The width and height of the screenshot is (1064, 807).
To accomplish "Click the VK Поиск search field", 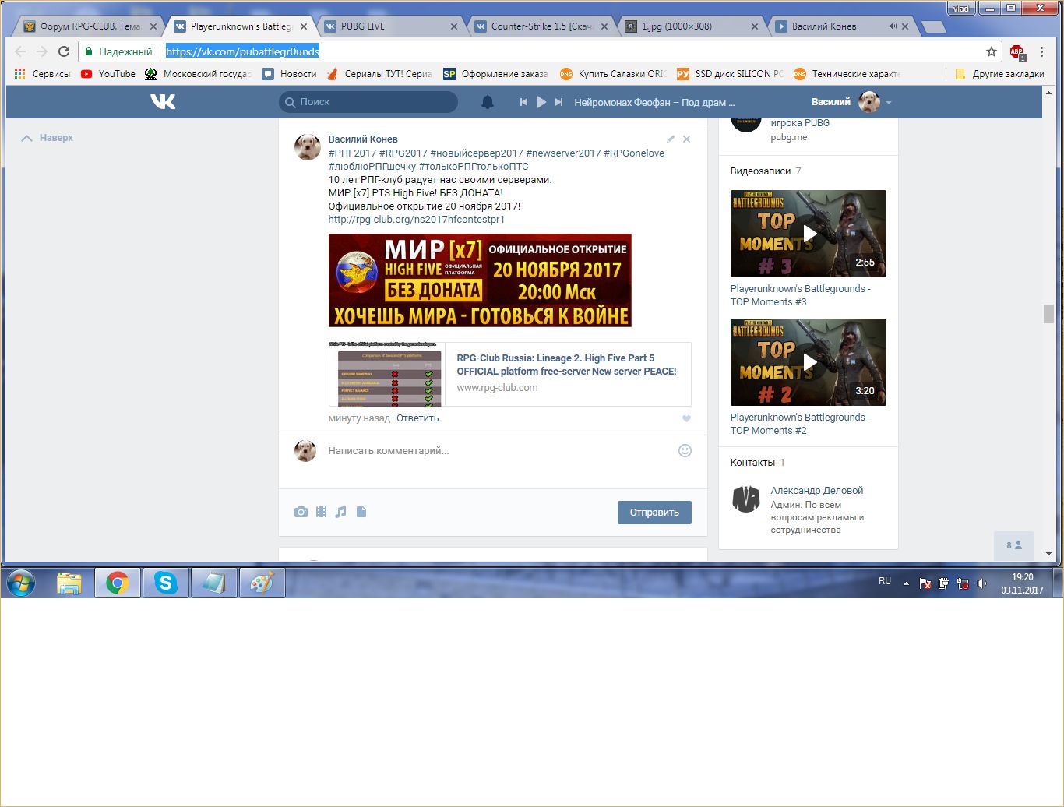I will pos(368,102).
